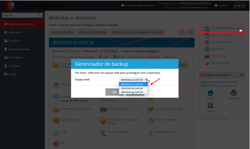Image resolution: width=250 pixels, height=149 pixels.
Task: Click the Buscar search field
Action: (x=20, y=15)
